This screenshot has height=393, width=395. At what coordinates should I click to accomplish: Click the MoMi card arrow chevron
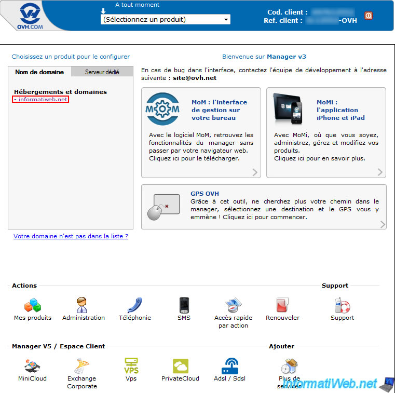(380, 172)
